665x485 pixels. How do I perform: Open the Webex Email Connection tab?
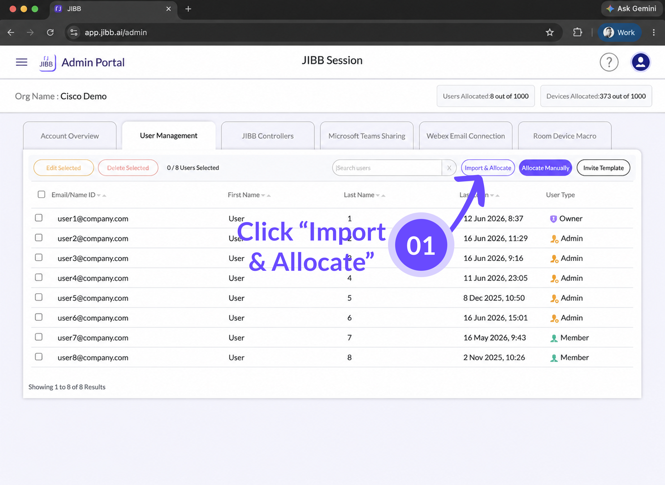465,136
